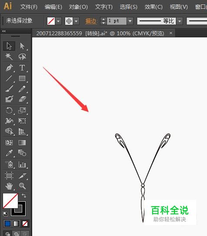Click the stroke weight stepper arrows
This screenshot has height=236, width=207.
pos(103,21)
